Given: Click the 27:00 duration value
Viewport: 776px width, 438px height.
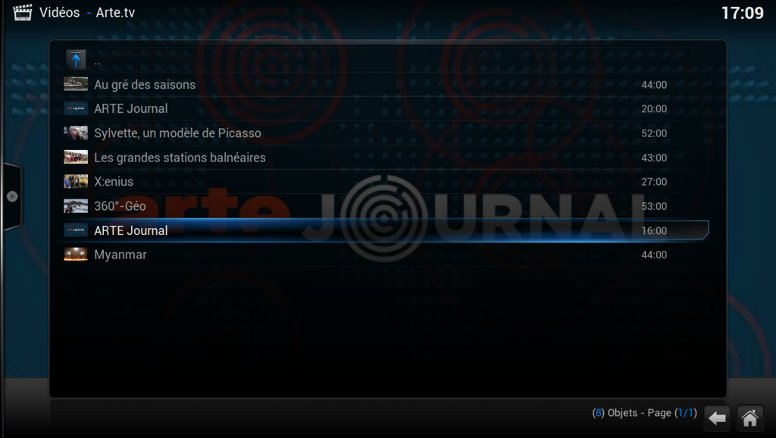Looking at the screenshot, I should tap(654, 182).
